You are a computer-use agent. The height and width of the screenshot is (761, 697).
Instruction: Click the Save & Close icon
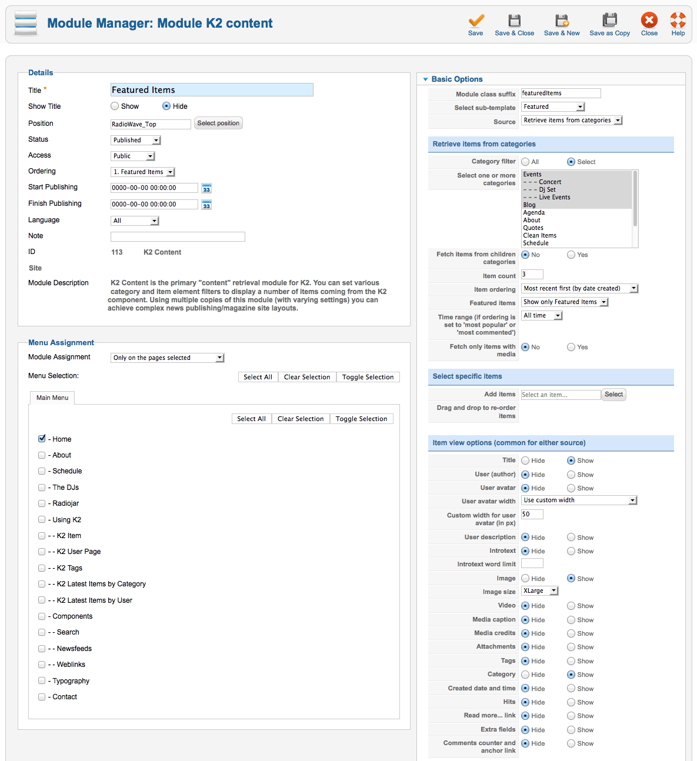(515, 21)
